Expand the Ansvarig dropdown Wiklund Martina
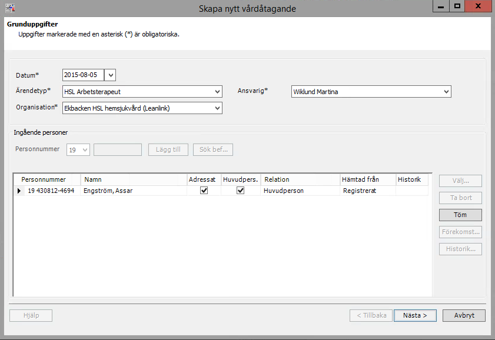This screenshot has height=340, width=495. pyautogui.click(x=446, y=92)
